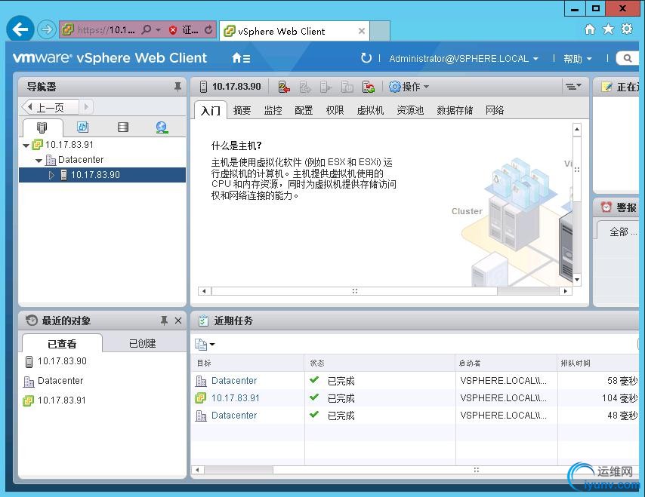
Task: Click the second greyed host toolbar icon
Action: click(x=305, y=87)
